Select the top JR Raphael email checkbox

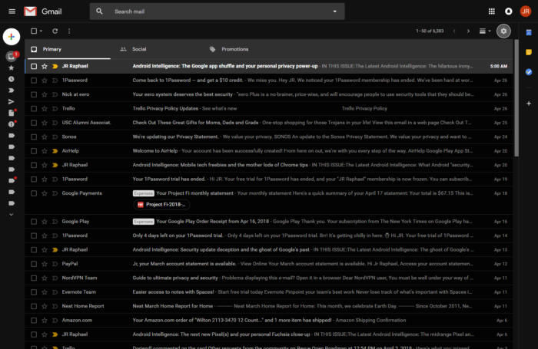[34, 66]
